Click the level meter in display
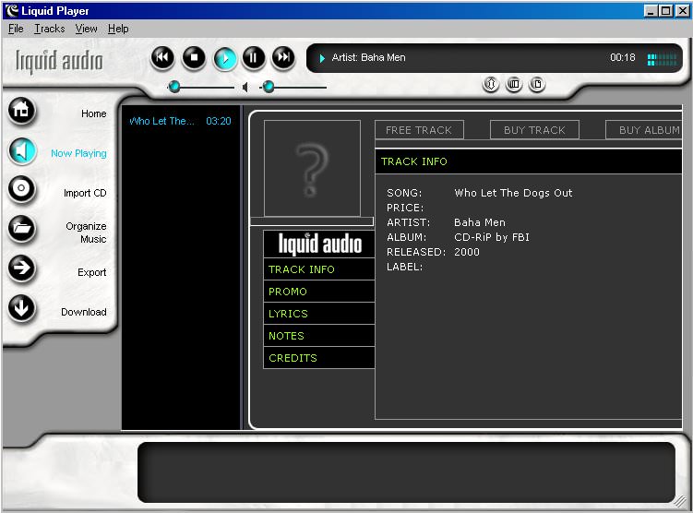Image resolution: width=693 pixels, height=513 pixels. (x=662, y=60)
